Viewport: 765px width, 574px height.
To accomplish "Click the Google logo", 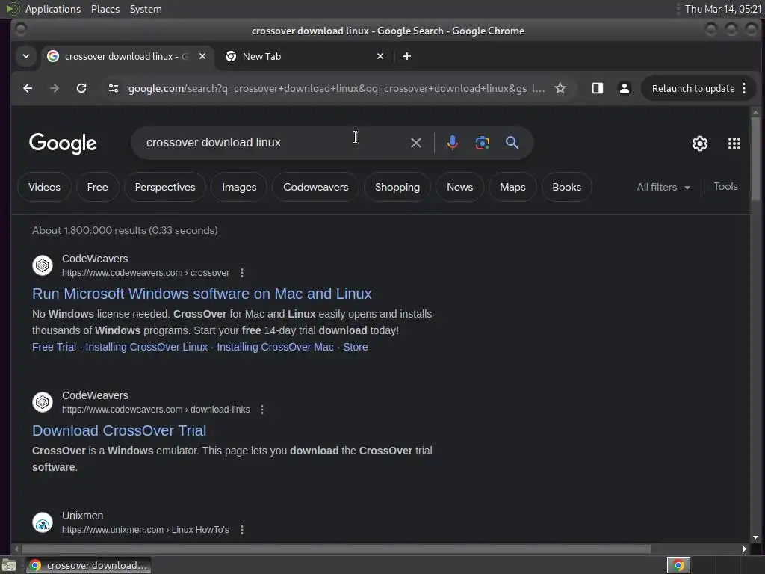I will tap(63, 143).
